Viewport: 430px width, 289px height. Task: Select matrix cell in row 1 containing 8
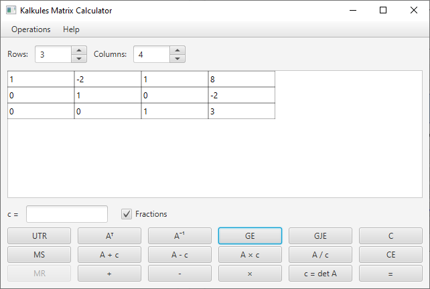tap(242, 79)
